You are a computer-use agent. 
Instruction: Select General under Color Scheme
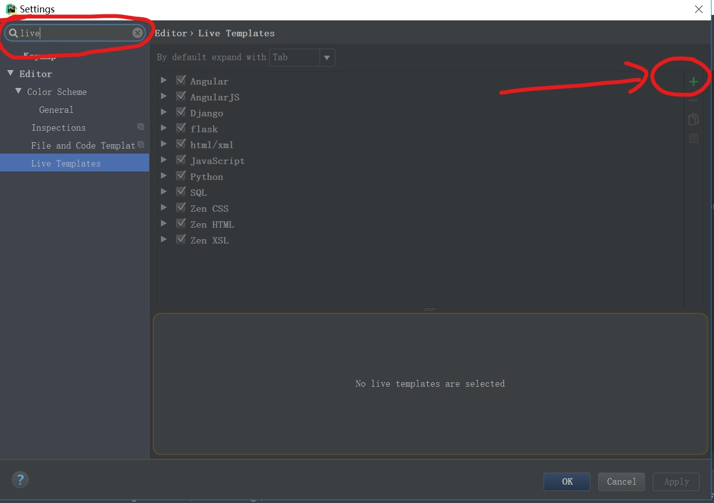click(x=56, y=110)
